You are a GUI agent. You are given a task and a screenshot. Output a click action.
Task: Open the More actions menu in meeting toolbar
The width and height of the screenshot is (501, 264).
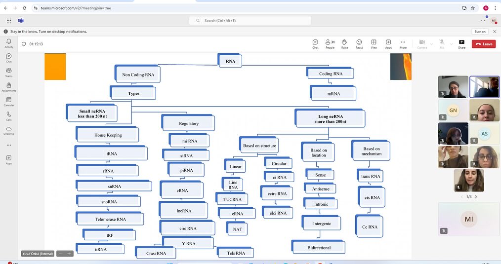(403, 44)
